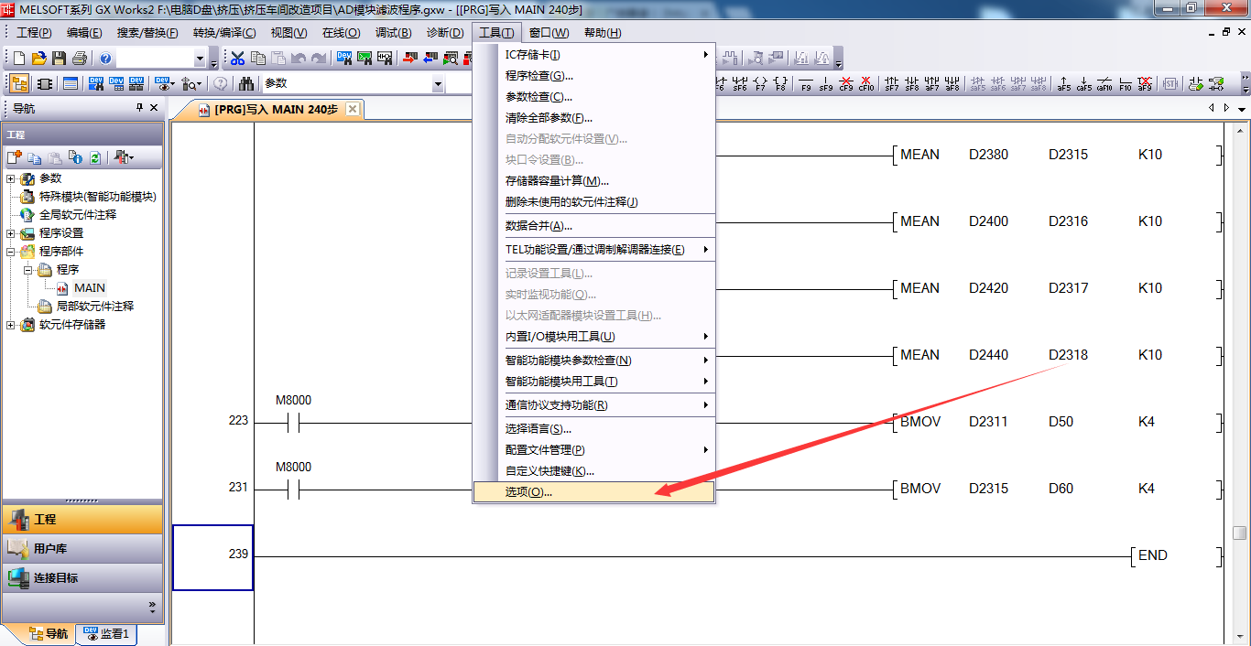1251x646 pixels.
Task: Toggle the navigation window toolbar button
Action: (x=19, y=84)
